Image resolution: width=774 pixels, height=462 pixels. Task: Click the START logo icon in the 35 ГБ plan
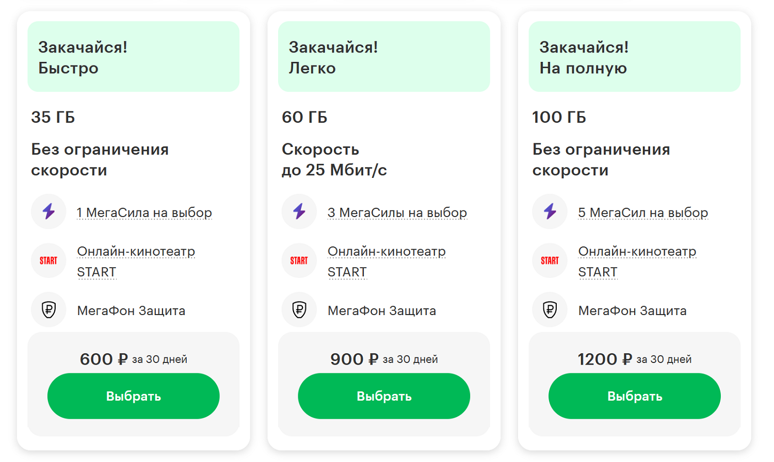tap(49, 260)
